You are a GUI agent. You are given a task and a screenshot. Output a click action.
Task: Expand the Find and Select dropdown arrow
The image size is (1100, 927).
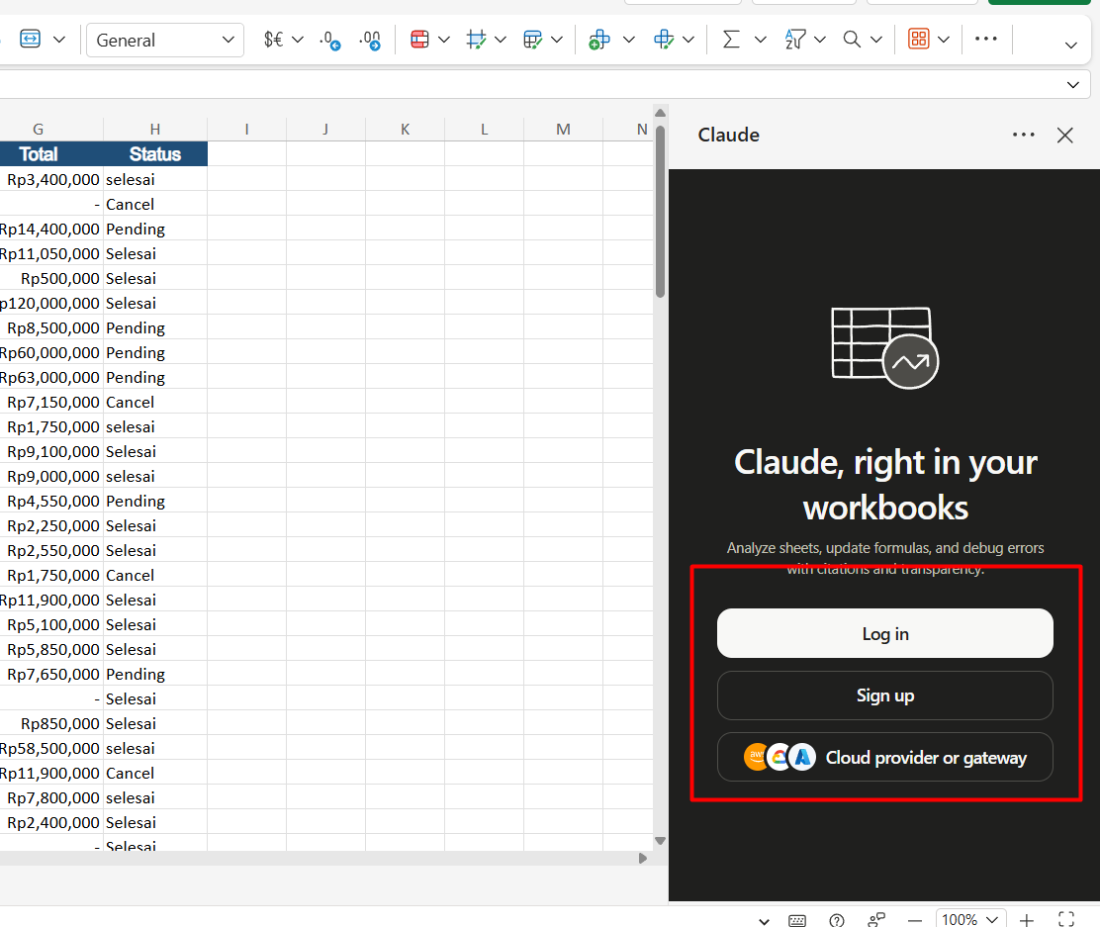point(876,40)
